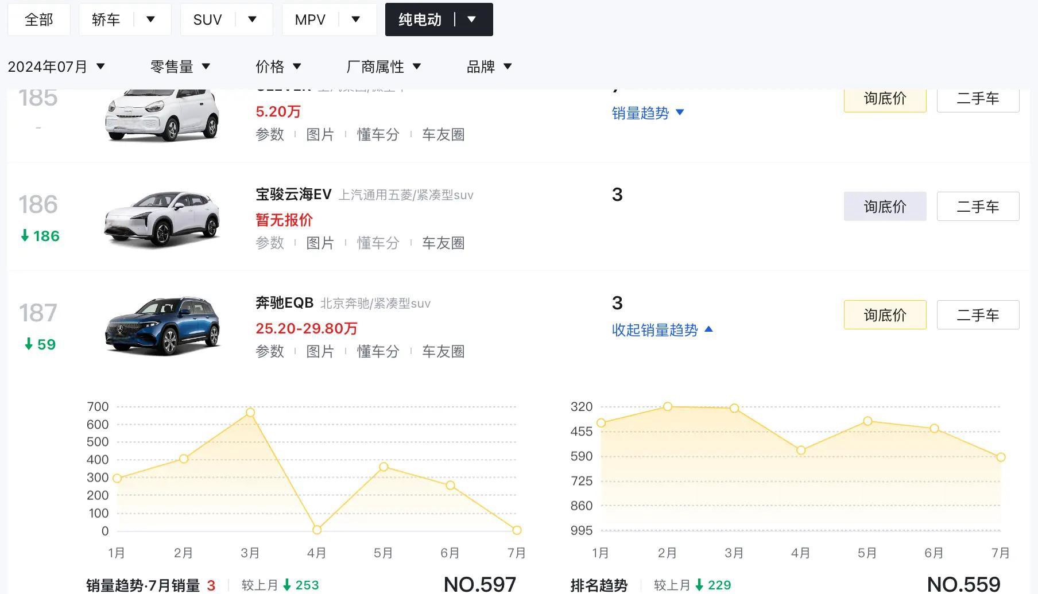Viewport: 1038px width, 594px height.
Task: Open 图片 for the 5.20万 car
Action: point(320,134)
